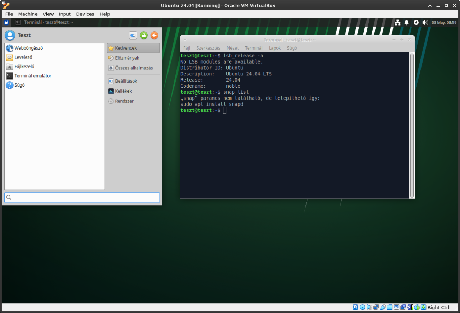Click the USB devices status icon

[383, 307]
